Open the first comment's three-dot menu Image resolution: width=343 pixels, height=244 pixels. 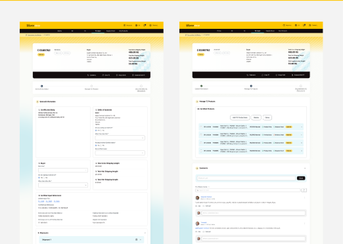click(304, 197)
